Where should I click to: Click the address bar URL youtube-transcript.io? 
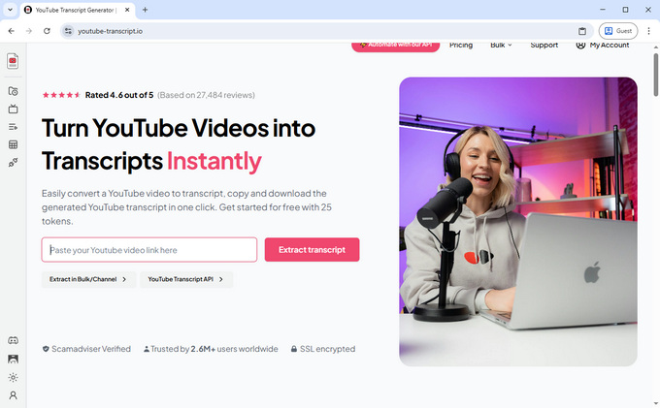click(x=111, y=31)
